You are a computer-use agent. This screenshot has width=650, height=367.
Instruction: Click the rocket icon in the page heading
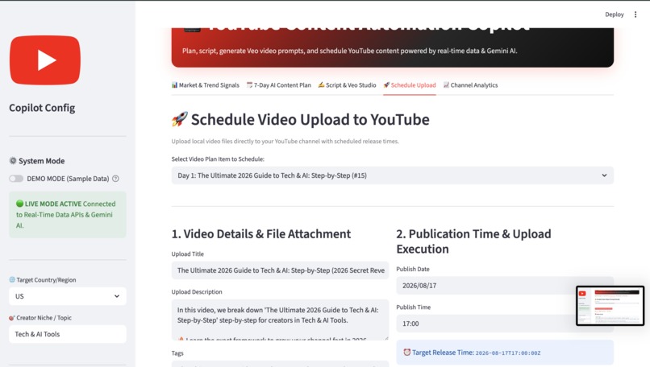pyautogui.click(x=180, y=119)
